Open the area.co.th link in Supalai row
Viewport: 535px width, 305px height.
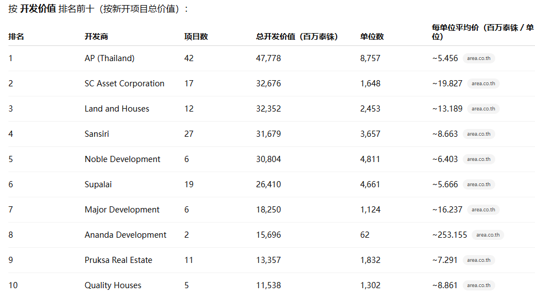pyautogui.click(x=478, y=184)
